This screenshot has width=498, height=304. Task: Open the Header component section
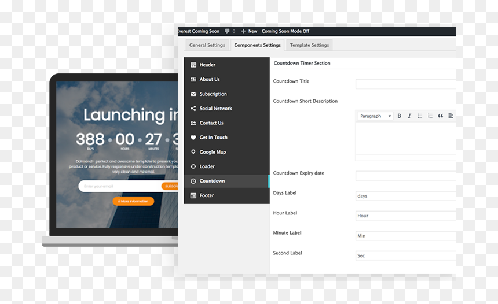click(226, 65)
